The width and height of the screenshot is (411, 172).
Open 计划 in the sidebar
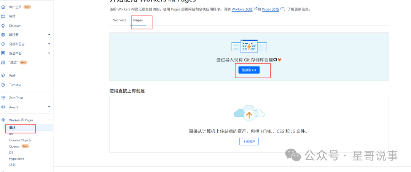(12, 165)
